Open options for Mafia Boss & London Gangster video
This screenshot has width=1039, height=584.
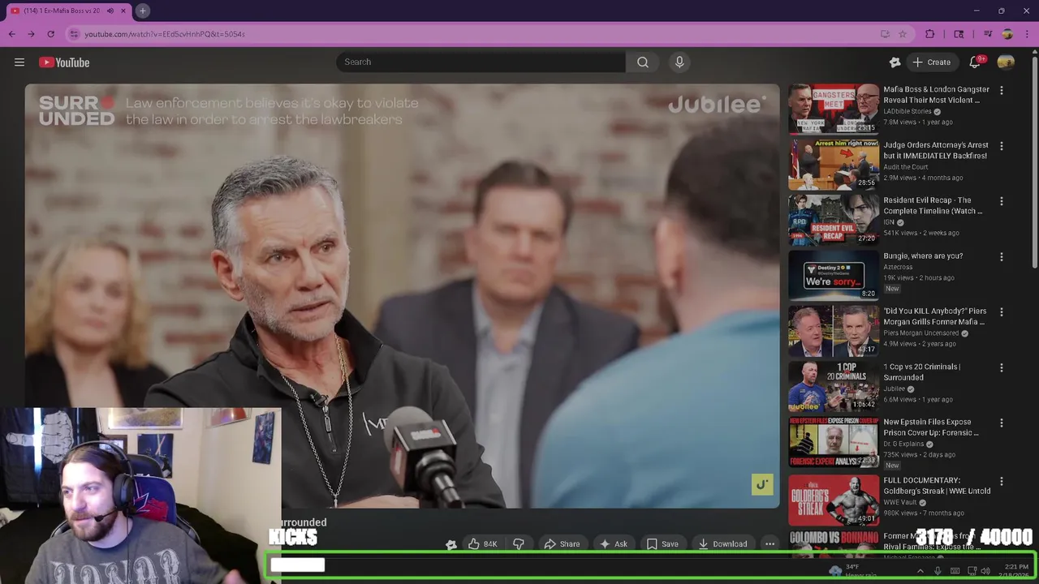tap(1001, 91)
